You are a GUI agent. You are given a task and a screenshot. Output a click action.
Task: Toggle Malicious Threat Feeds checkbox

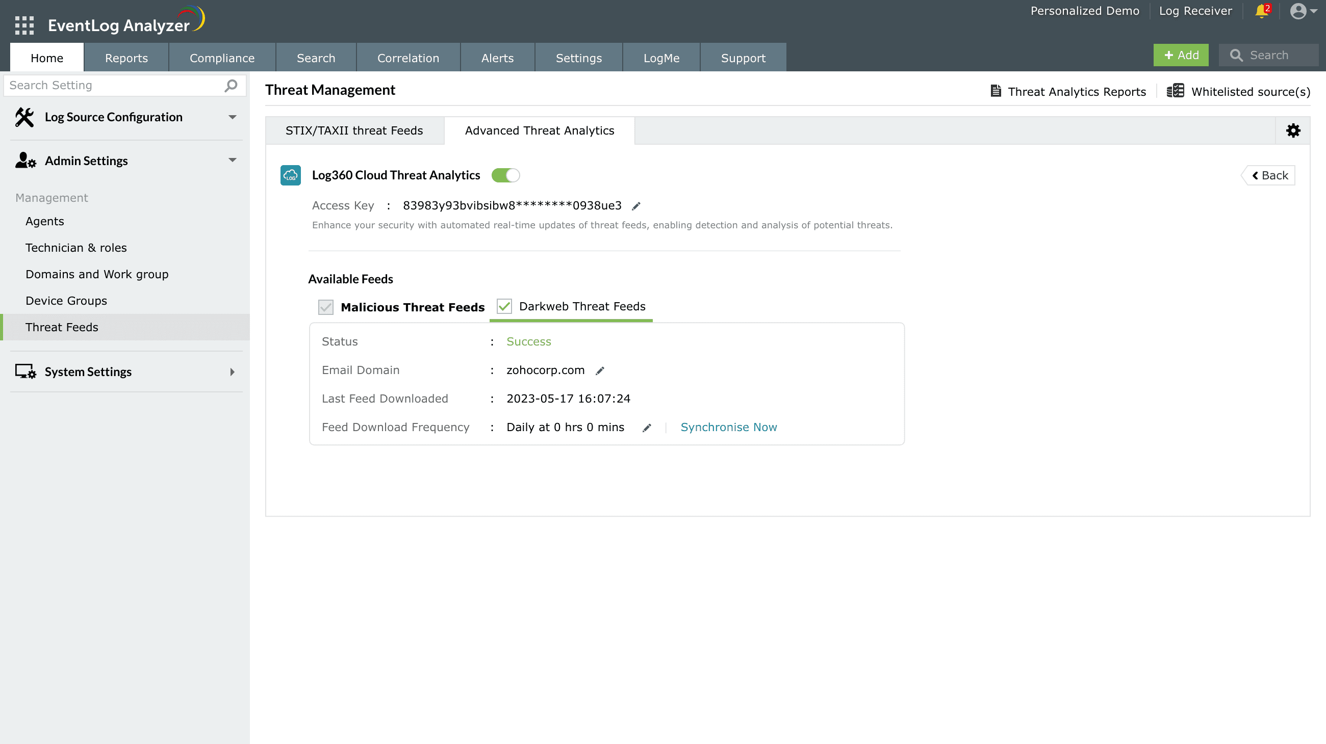click(326, 307)
